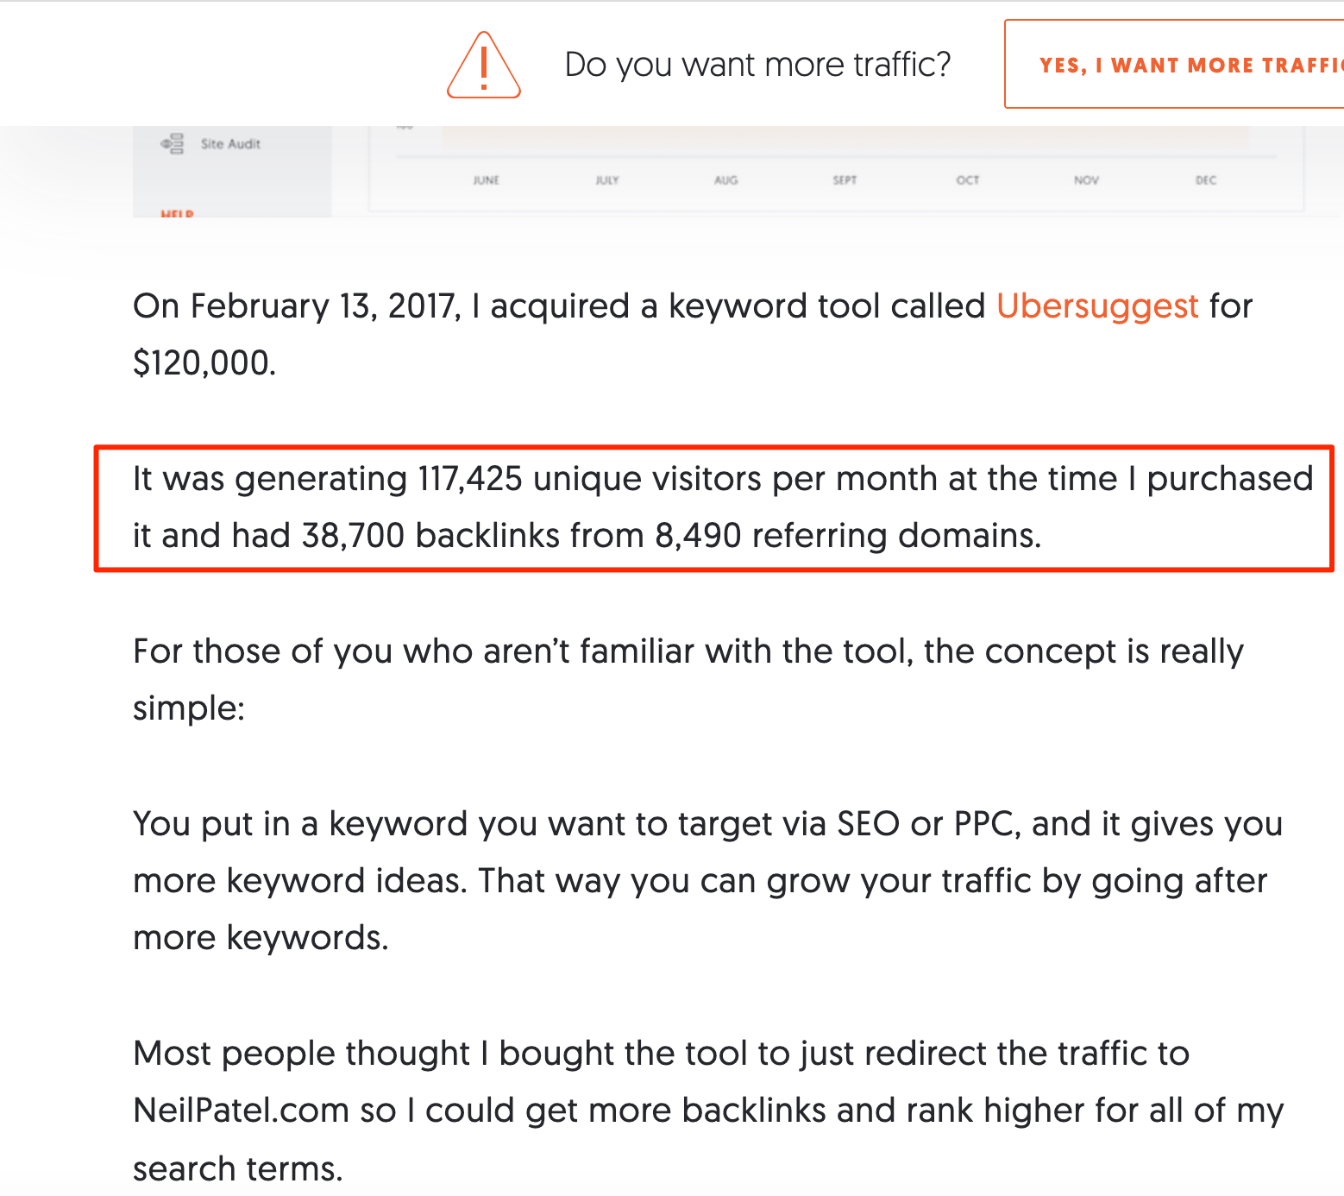The image size is (1344, 1196).
Task: Click the Site Audit sidebar icon
Action: click(173, 143)
